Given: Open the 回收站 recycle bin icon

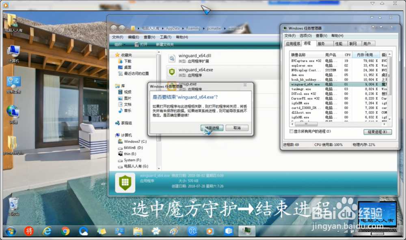Looking at the screenshot, I should 13,206.
